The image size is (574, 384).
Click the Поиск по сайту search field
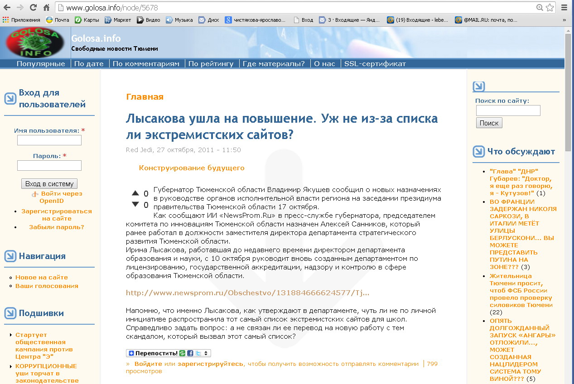click(508, 110)
